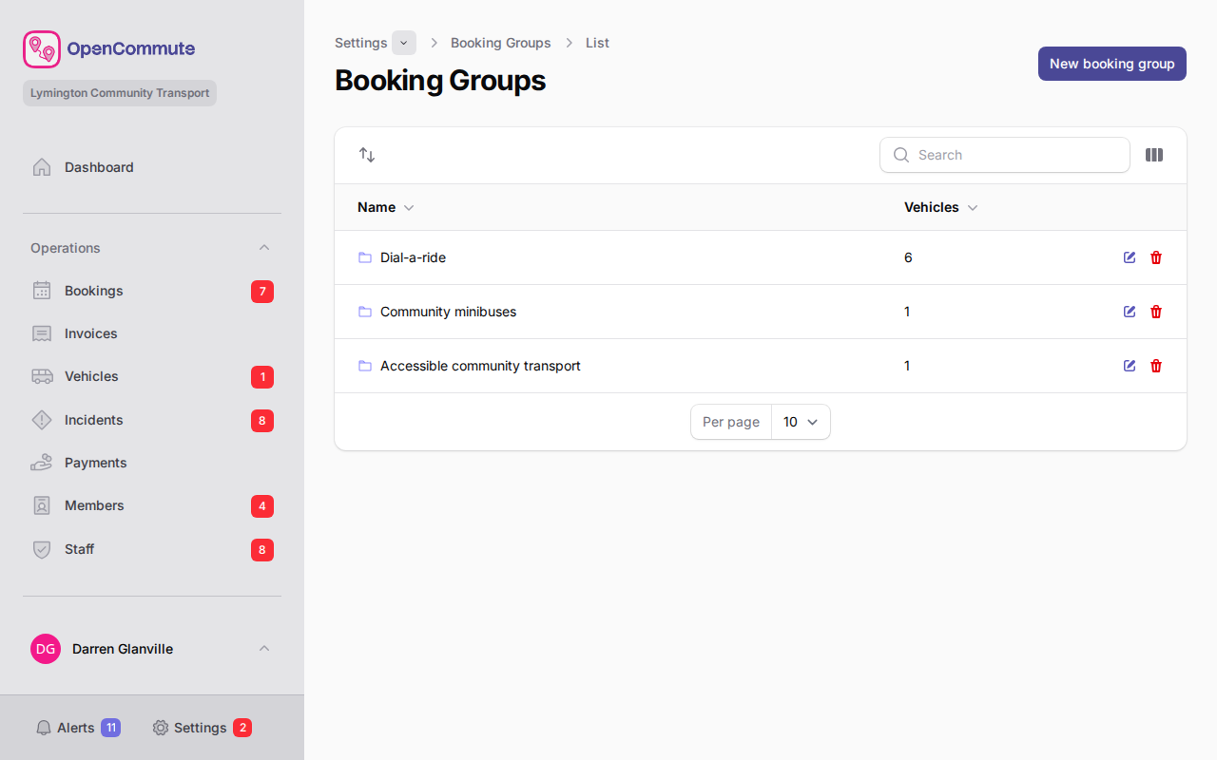
Task: Click the List breadcrumb text
Action: pyautogui.click(x=597, y=43)
